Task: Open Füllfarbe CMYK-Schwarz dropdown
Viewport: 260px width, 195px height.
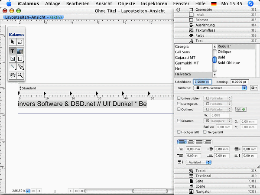Action: click(x=220, y=88)
